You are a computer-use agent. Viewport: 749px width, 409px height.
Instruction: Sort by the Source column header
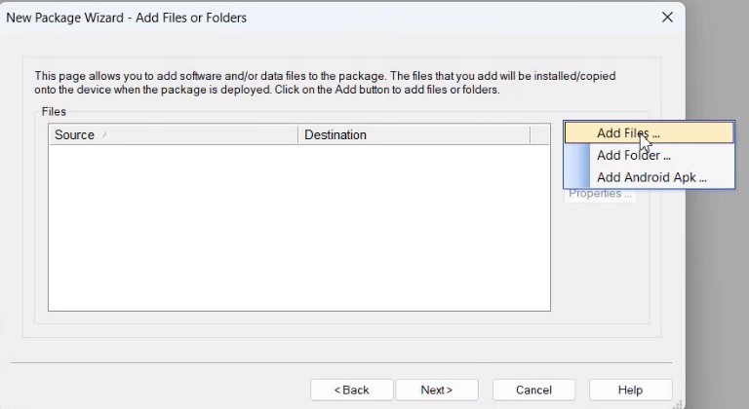coord(75,135)
